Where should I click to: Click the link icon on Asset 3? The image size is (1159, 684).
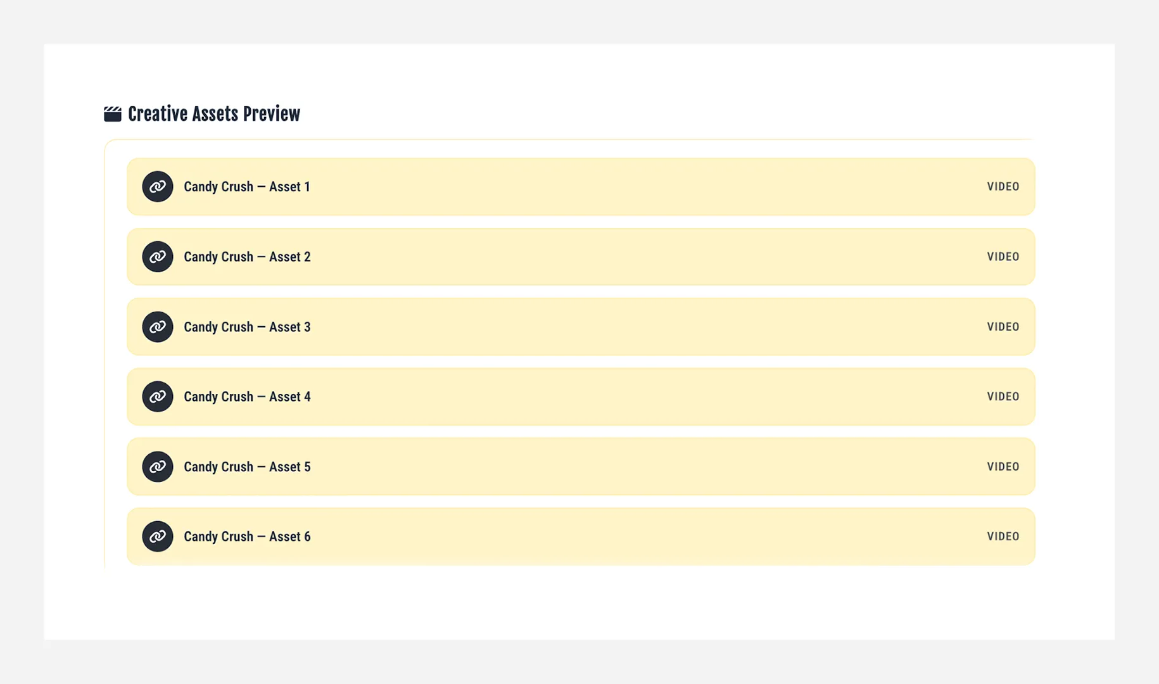[157, 326]
